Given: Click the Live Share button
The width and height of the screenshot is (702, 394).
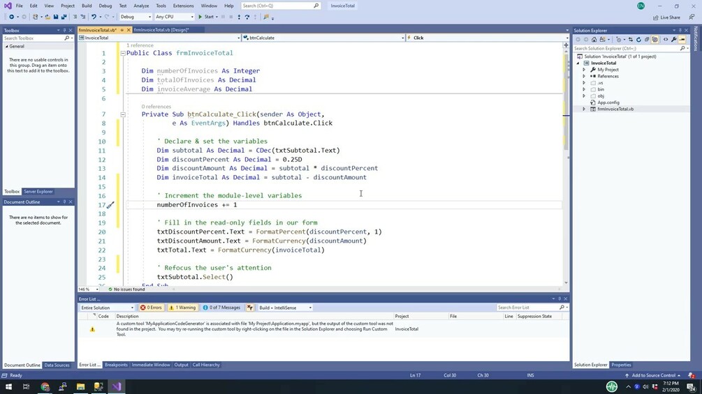Looking at the screenshot, I should point(666,17).
